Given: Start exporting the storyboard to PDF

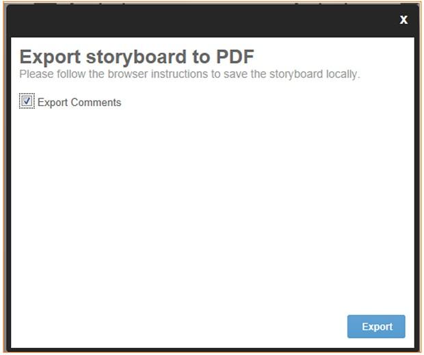Looking at the screenshot, I should (x=376, y=326).
